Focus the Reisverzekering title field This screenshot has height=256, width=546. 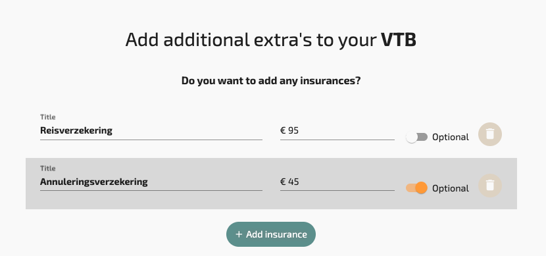151,131
